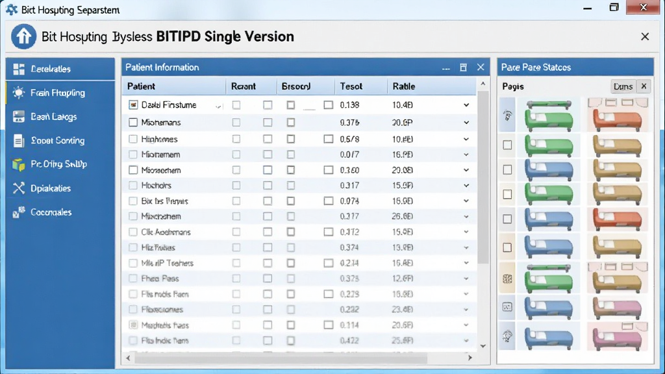Sort by the Patient column header
Viewport: 665px width, 374px height.
tap(174, 86)
